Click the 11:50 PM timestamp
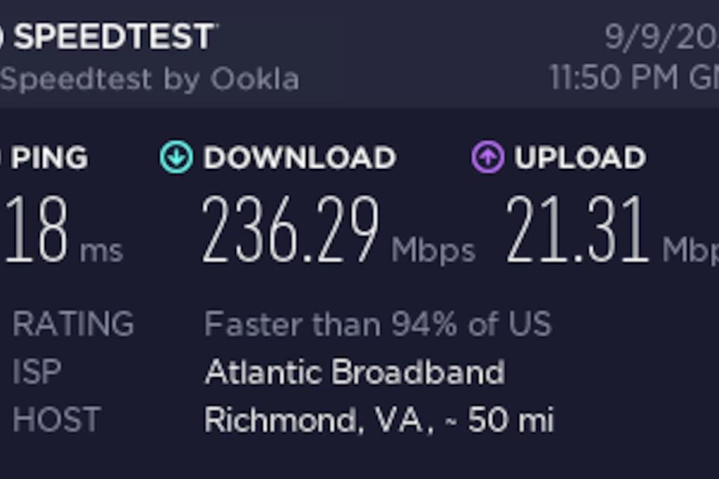The width and height of the screenshot is (719, 479). (633, 78)
